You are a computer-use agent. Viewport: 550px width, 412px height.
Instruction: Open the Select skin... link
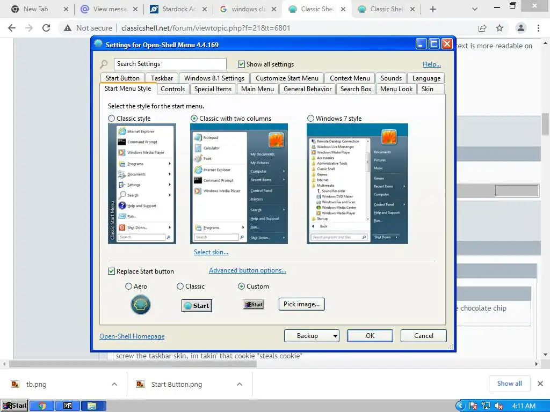click(x=211, y=252)
